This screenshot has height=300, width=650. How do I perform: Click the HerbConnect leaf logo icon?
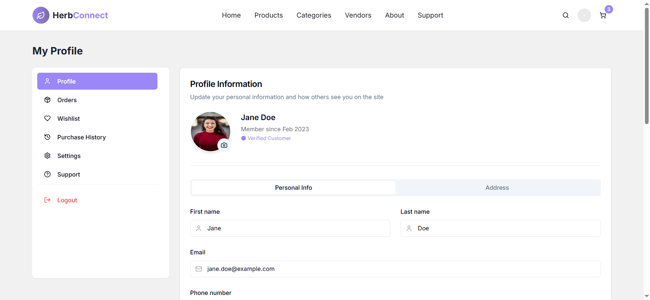(41, 15)
